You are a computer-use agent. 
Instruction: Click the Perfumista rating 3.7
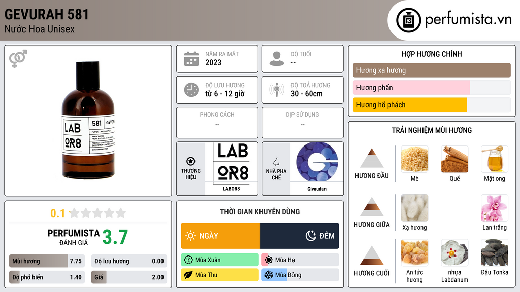[x=115, y=237]
